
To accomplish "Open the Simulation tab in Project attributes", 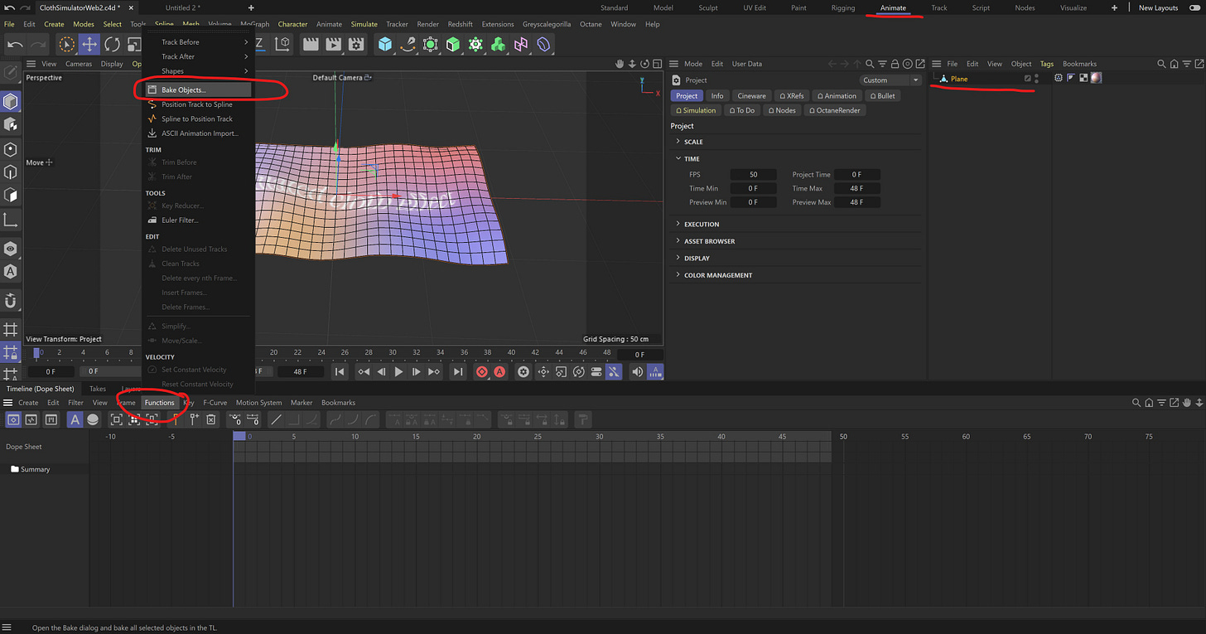I will coord(696,110).
